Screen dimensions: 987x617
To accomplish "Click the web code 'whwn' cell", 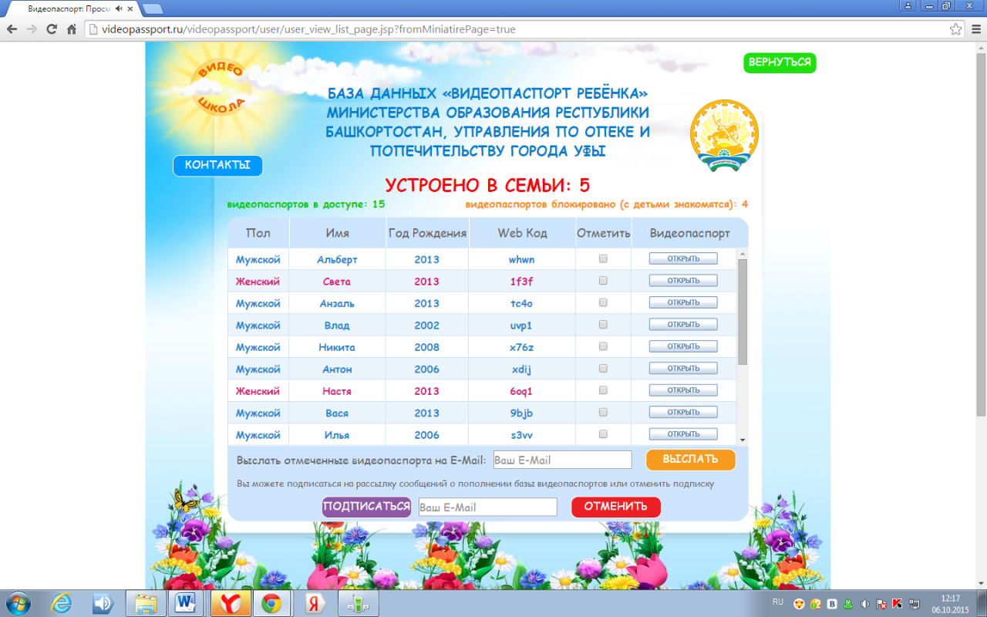I will pos(521,260).
